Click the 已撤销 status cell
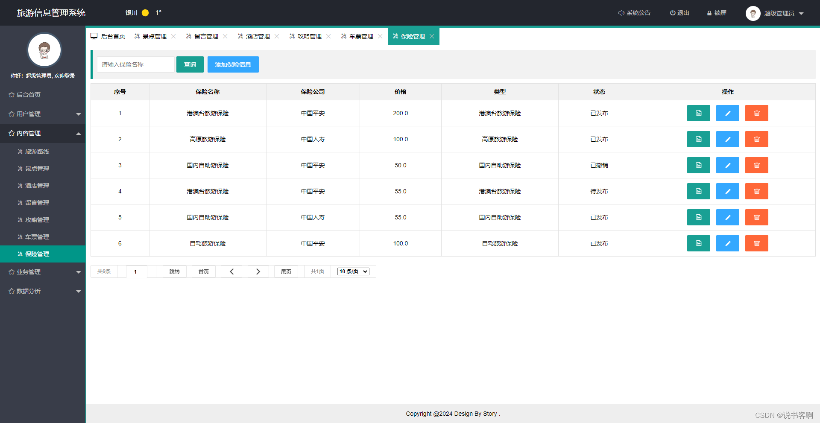The height and width of the screenshot is (423, 820). 599,165
